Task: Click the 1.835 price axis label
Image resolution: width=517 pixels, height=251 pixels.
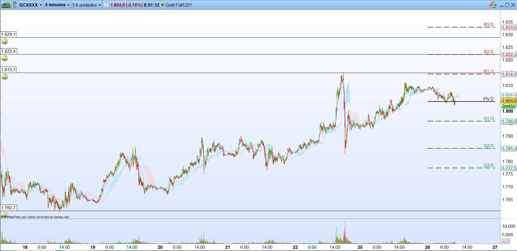Action: [x=507, y=22]
